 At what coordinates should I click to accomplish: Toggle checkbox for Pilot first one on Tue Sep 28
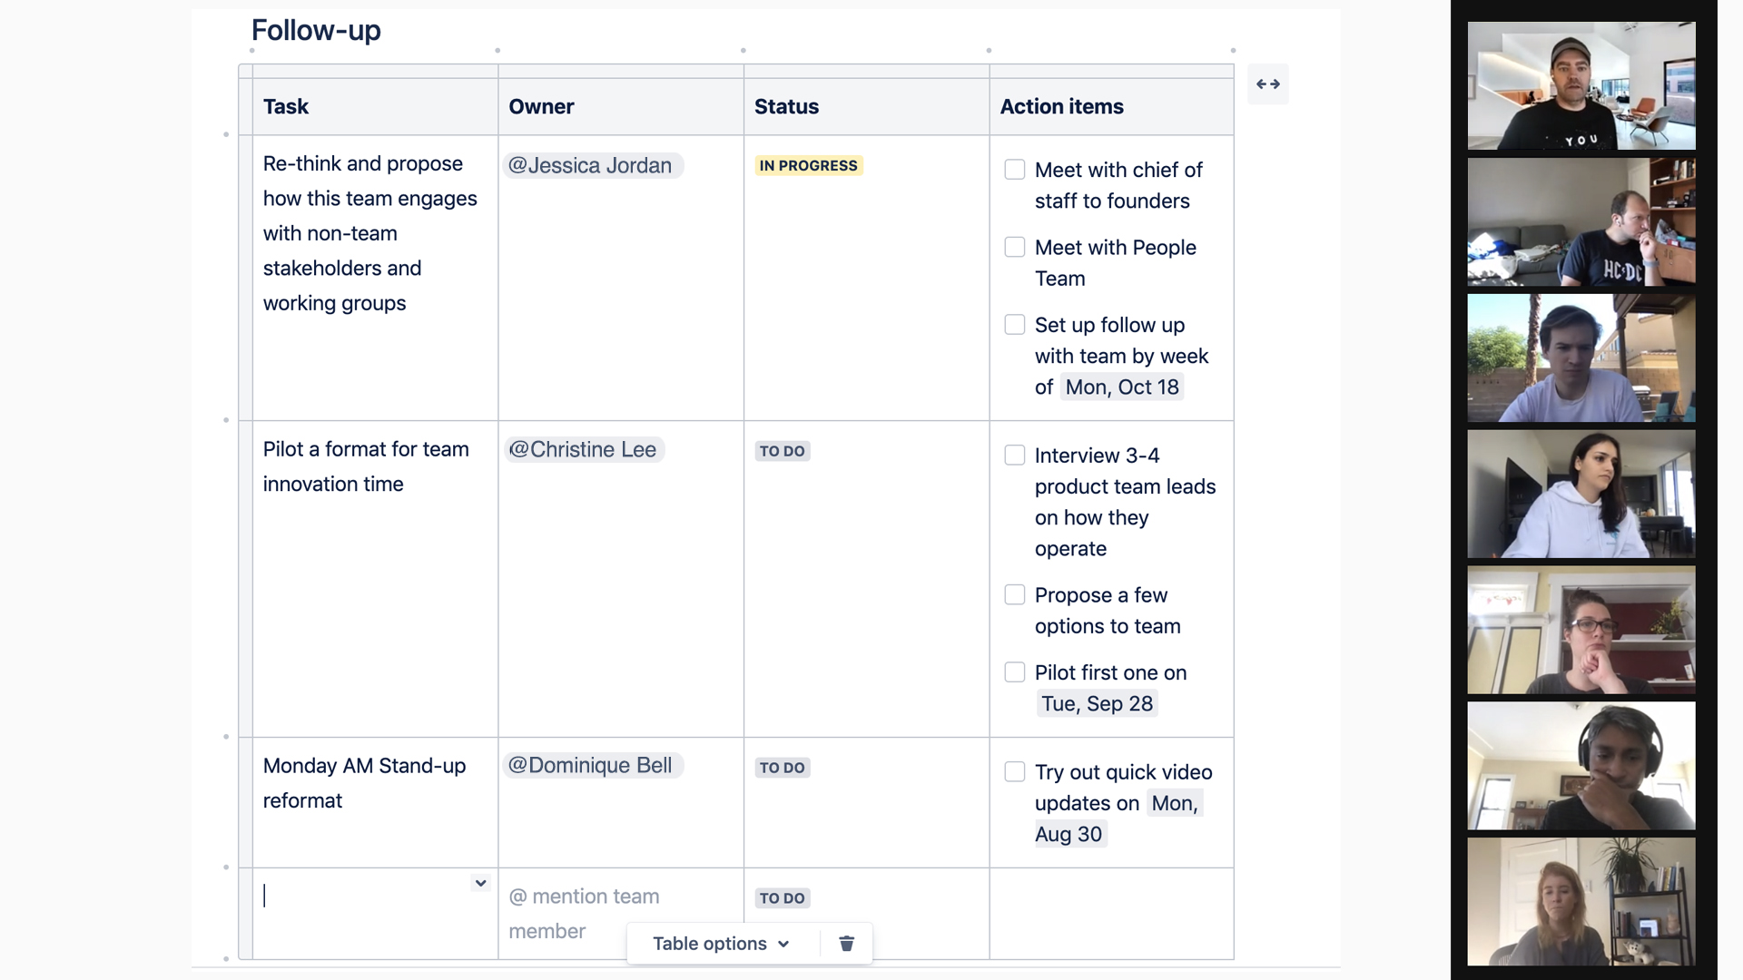1014,672
